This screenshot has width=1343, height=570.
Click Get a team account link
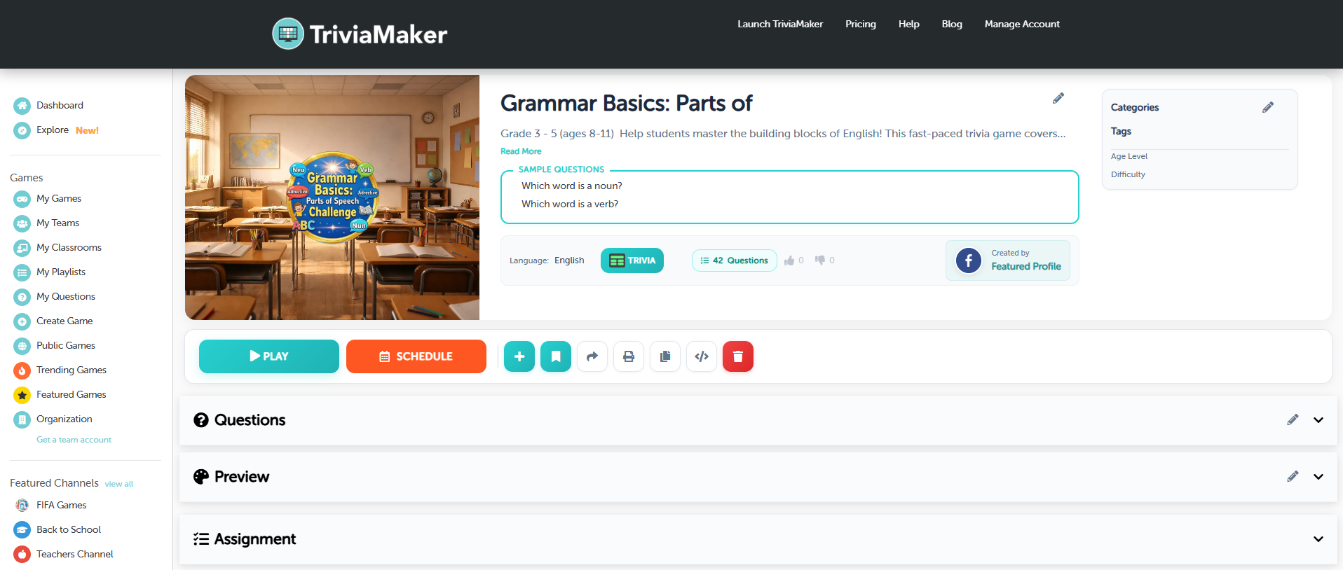(x=74, y=440)
